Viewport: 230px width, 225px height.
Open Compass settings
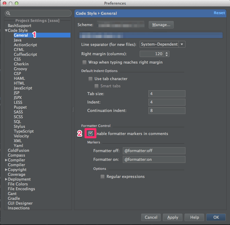pos(17,155)
